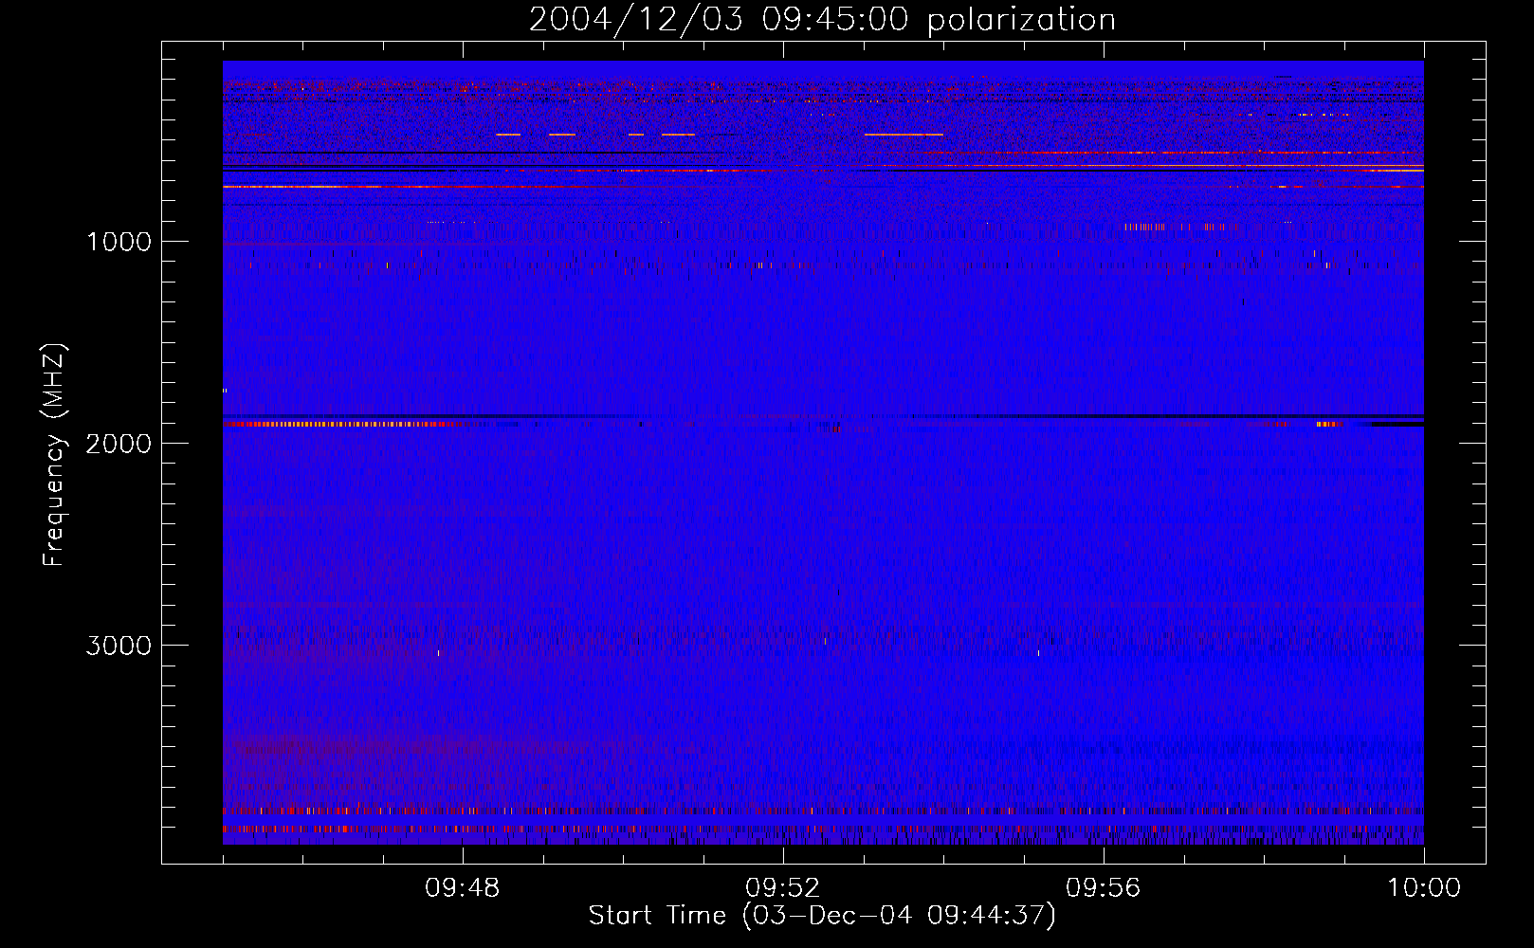Click the 10:00 time tick label
This screenshot has height=948, width=1534.
[x=1424, y=888]
